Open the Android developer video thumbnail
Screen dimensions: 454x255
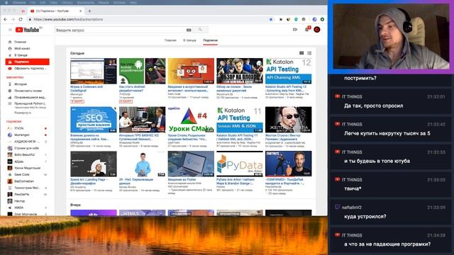click(x=142, y=71)
